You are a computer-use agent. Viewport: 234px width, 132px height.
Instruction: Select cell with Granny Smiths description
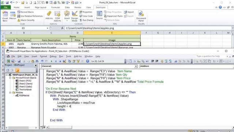click(51, 44)
